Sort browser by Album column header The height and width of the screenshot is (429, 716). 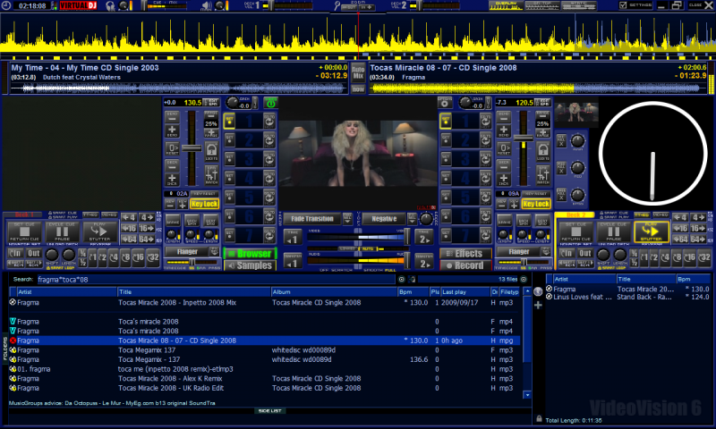coord(334,291)
